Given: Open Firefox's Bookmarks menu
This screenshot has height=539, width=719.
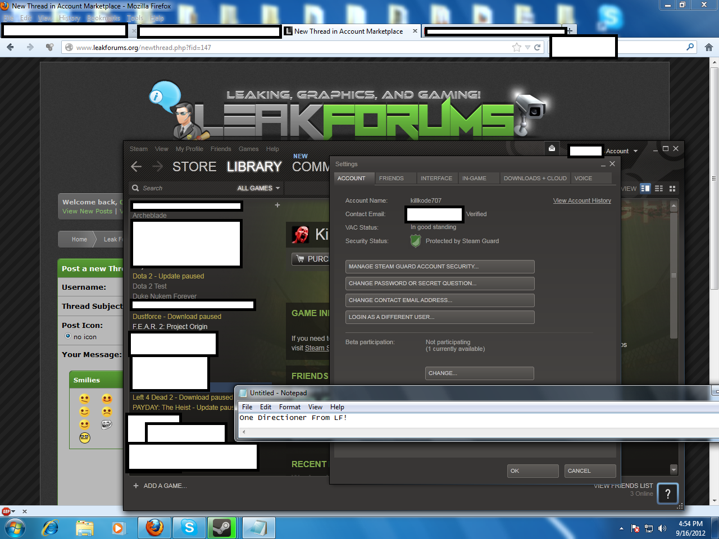Looking at the screenshot, I should click(103, 18).
